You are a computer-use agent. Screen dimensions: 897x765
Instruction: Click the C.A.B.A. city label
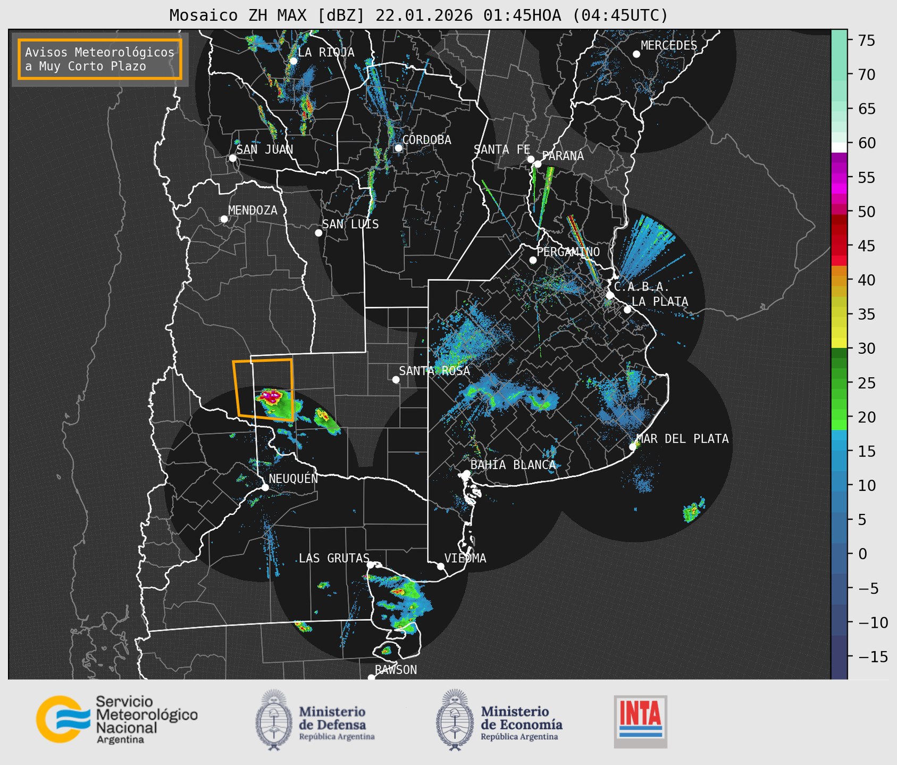click(x=642, y=287)
